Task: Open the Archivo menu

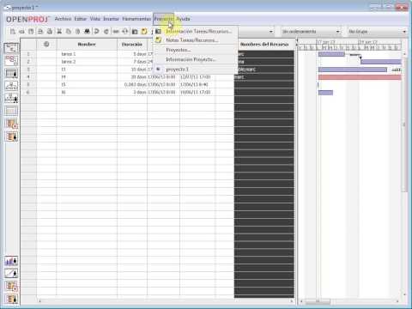Action: click(x=63, y=19)
